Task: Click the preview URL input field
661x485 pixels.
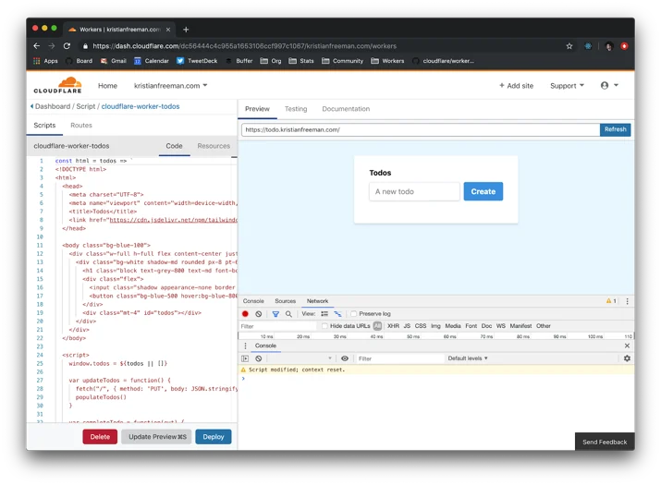Action: tap(421, 129)
